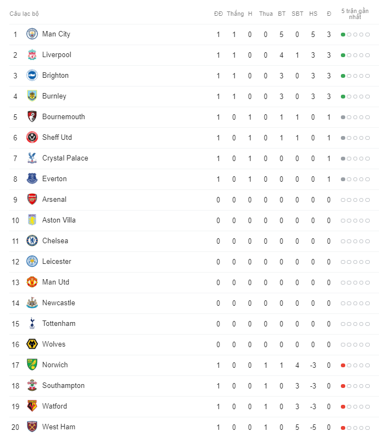Click the Liverpool club crest
The height and width of the screenshot is (438, 379).
pos(32,55)
